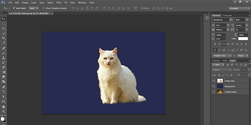
Task: Select the Brush tool
Action: tap(3, 53)
